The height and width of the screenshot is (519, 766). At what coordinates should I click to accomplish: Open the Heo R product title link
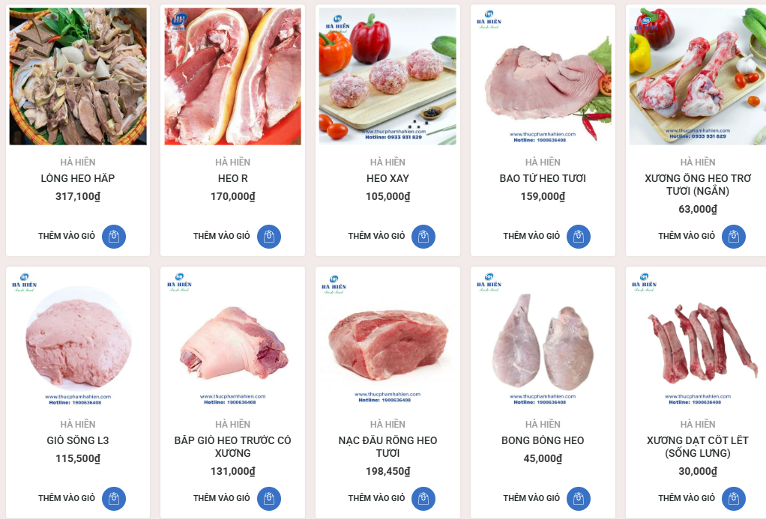232,178
